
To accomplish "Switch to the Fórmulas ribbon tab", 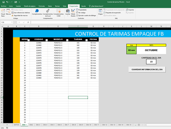I will 42,6.
